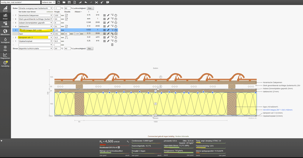Click the undo arrow in top toolbar
303x158 pixels.
pos(85,2)
